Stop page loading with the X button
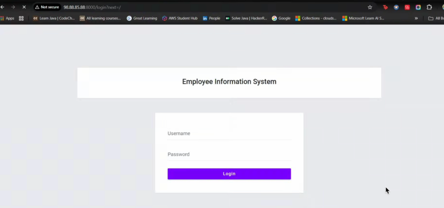The width and height of the screenshot is (444, 208). click(x=23, y=7)
